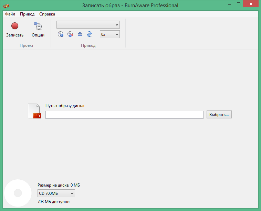Click the disc image path field
261x211 pixels.
[124, 115]
